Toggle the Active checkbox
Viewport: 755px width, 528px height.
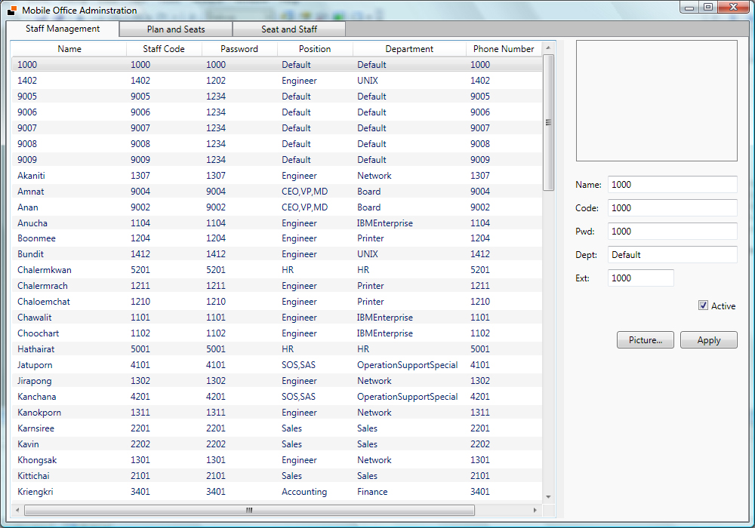[x=704, y=305]
